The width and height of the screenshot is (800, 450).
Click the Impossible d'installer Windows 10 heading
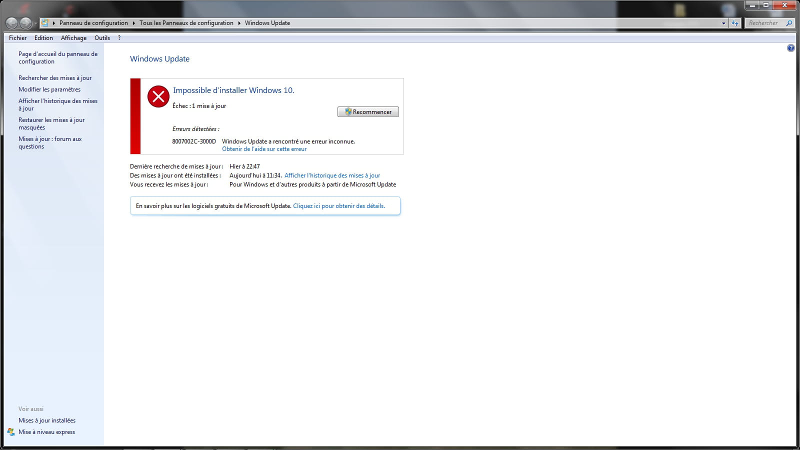[233, 90]
